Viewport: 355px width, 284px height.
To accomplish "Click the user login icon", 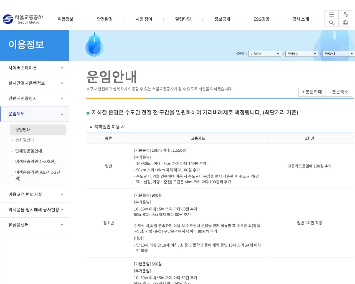I will (345, 14).
